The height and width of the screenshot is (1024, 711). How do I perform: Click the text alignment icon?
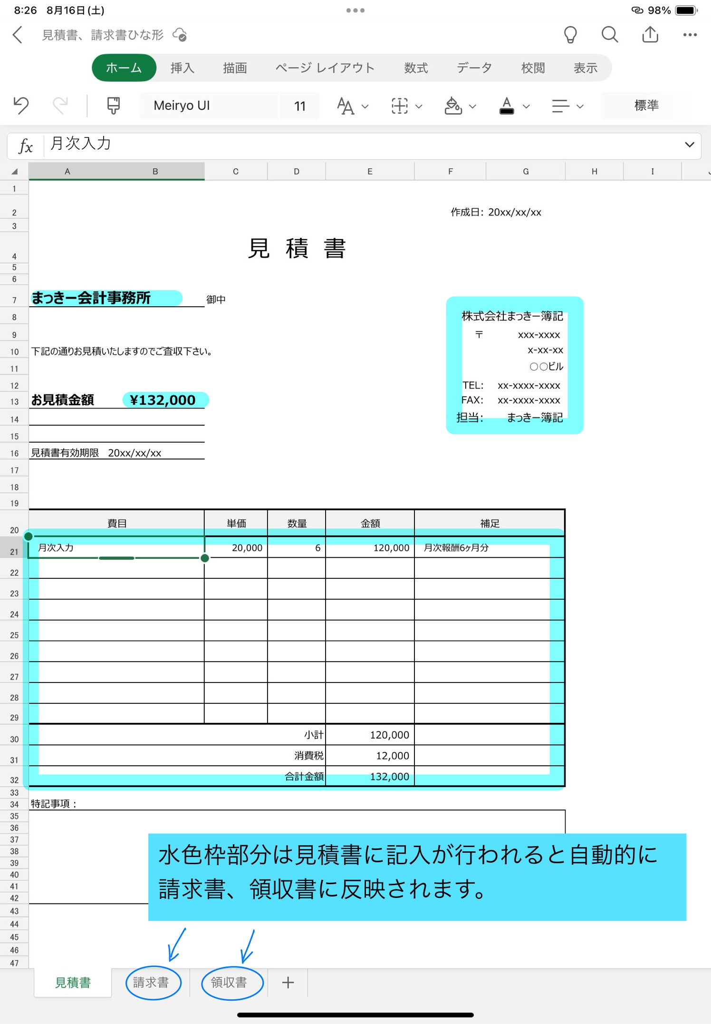(560, 106)
